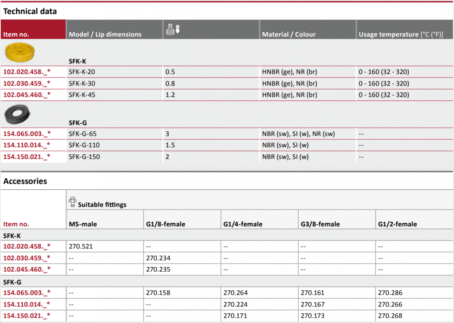This screenshot has height=323, width=454.
Task: Click the suction force icon in the table header
Action: click(173, 29)
